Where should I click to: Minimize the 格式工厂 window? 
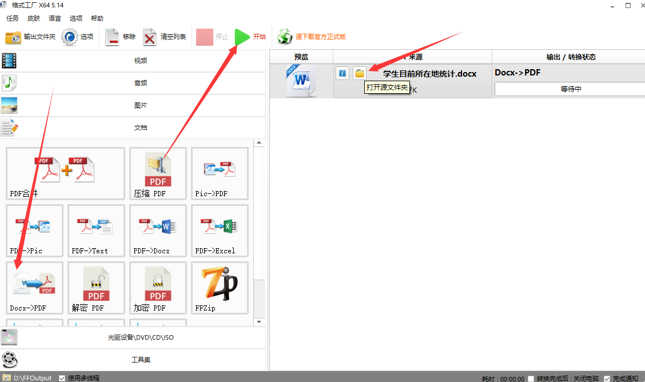click(x=612, y=6)
